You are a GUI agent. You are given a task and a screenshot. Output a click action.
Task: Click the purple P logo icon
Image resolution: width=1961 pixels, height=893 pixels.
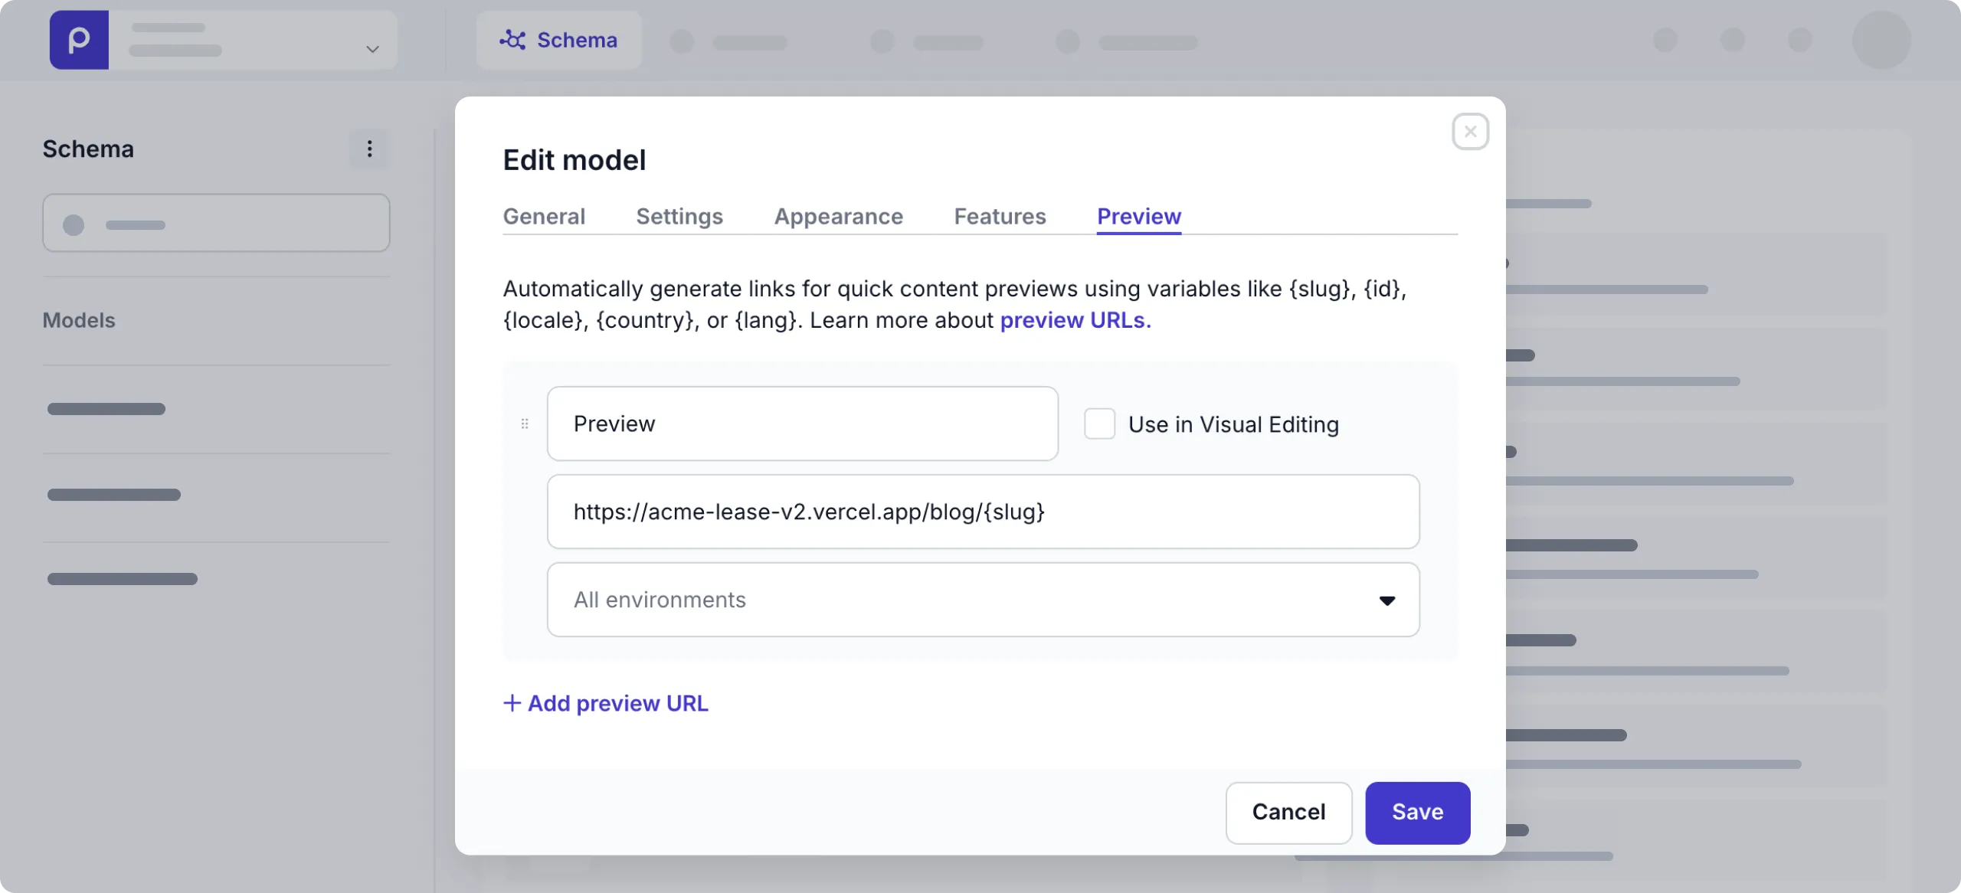coord(79,40)
